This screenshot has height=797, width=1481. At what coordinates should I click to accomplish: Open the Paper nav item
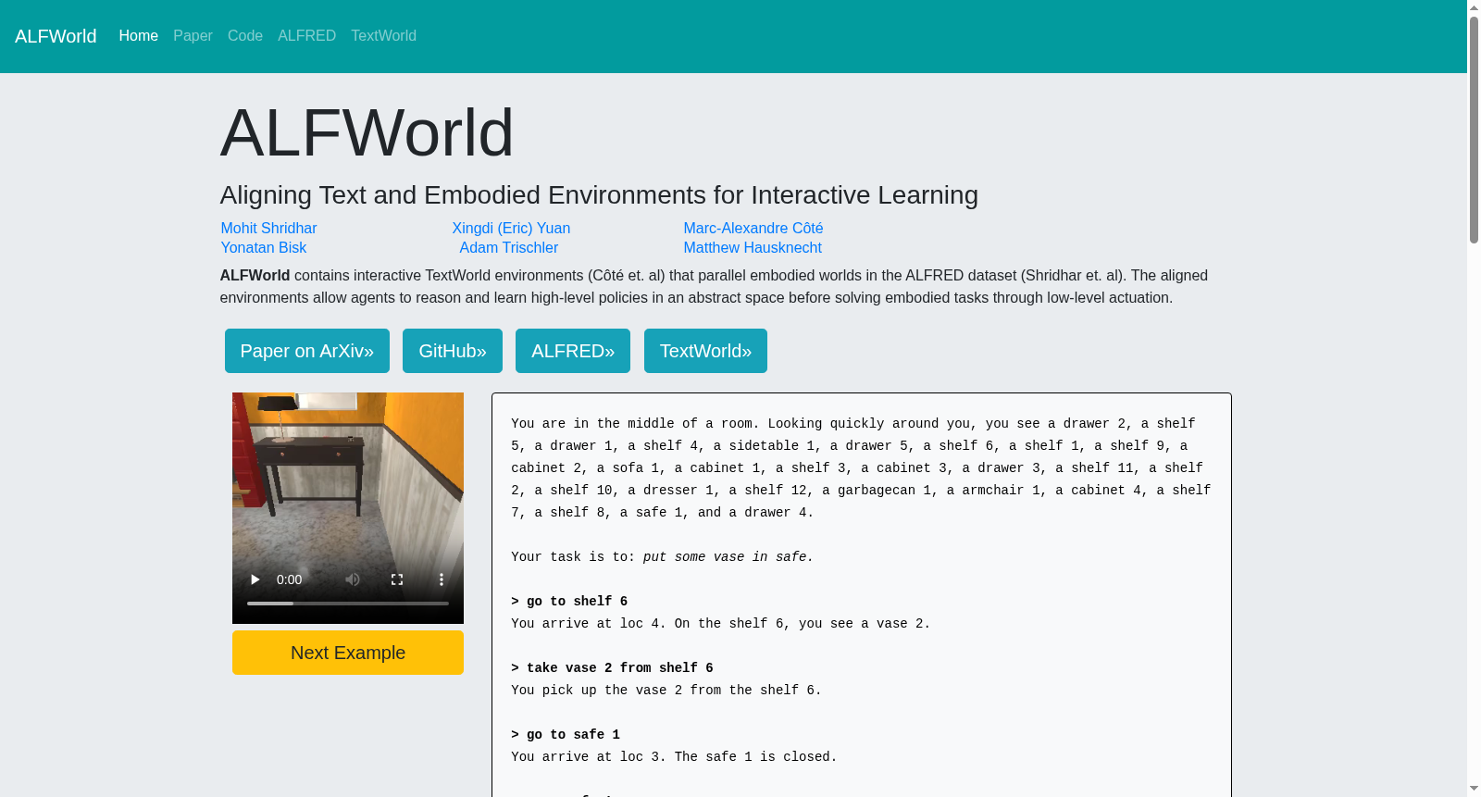point(193,36)
